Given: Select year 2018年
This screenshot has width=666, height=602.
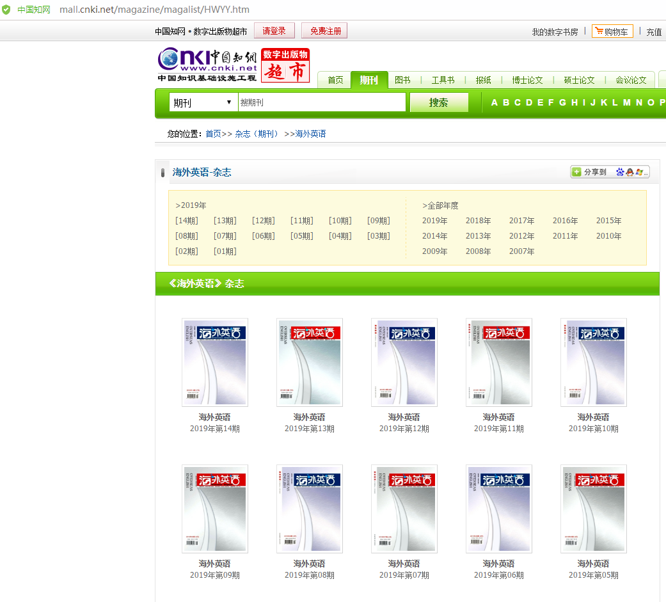Looking at the screenshot, I should [x=479, y=221].
